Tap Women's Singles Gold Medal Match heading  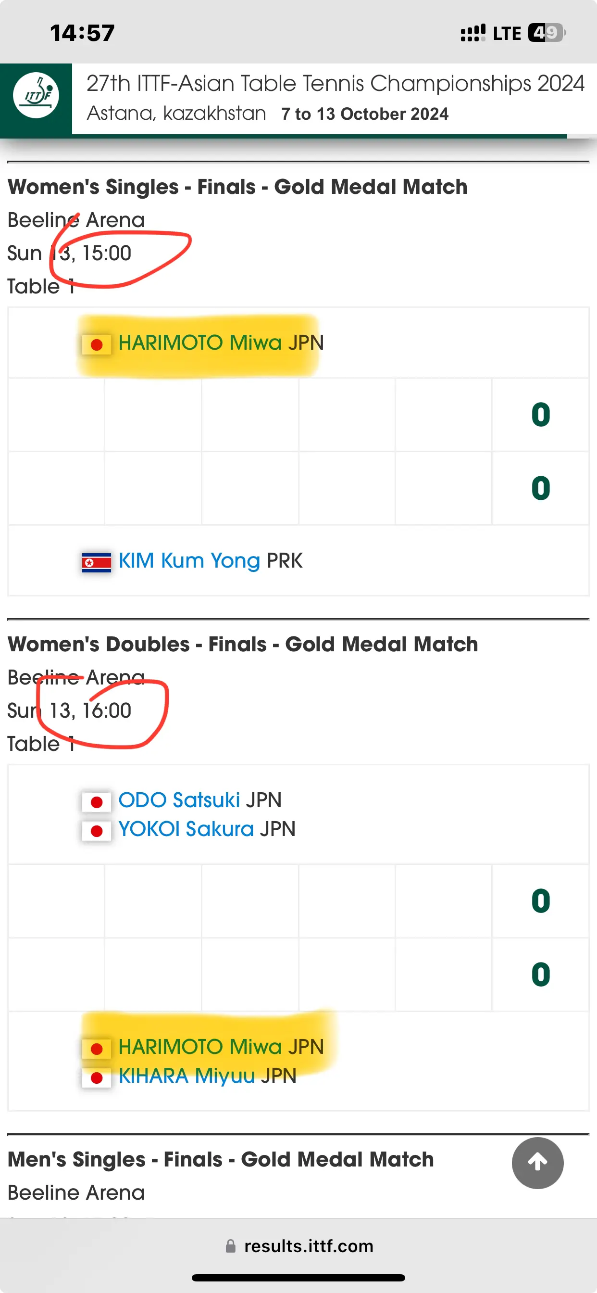(237, 187)
